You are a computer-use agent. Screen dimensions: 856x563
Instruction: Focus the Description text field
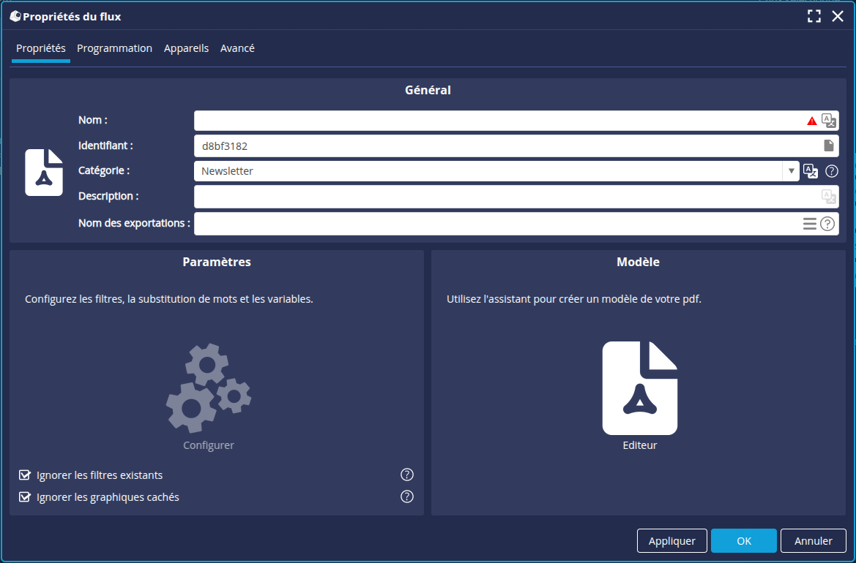coord(505,197)
